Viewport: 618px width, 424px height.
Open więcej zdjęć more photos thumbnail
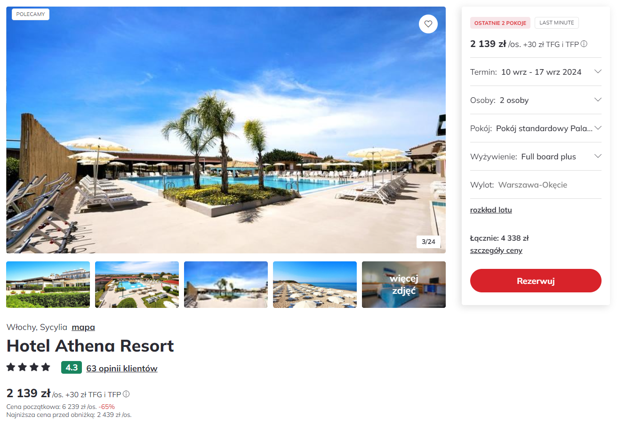404,284
